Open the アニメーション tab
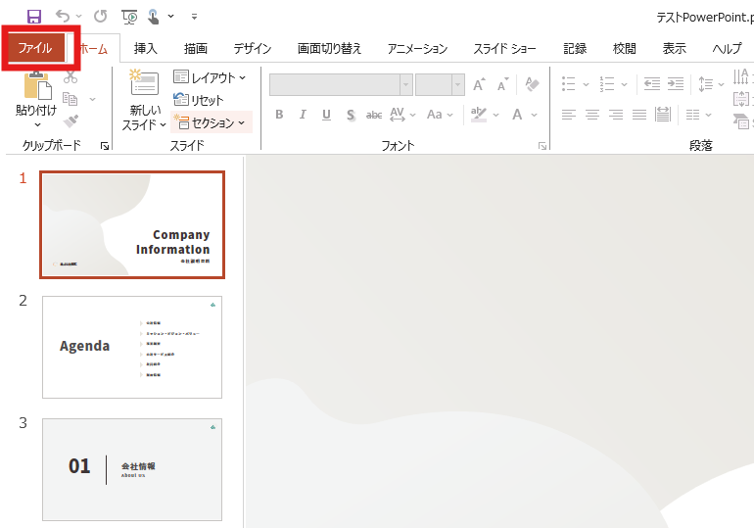 point(417,49)
